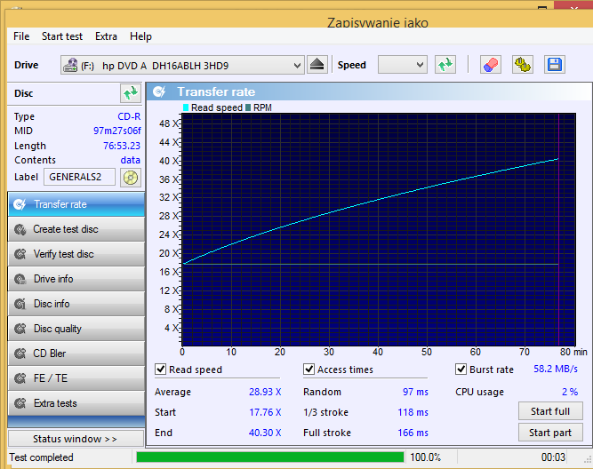
Task: Click the Length value 76:53.23
Action: pos(122,146)
